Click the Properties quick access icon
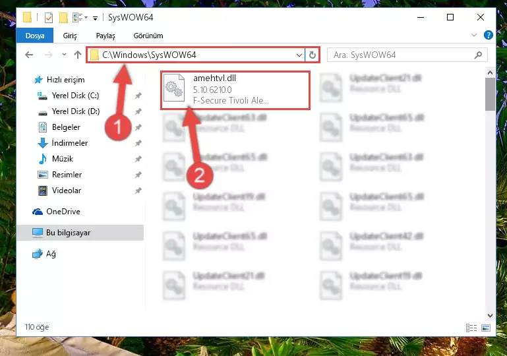Screen dimensions: 507x356 pos(49,17)
